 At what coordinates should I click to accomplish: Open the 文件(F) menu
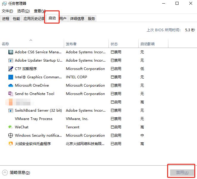click(7, 11)
